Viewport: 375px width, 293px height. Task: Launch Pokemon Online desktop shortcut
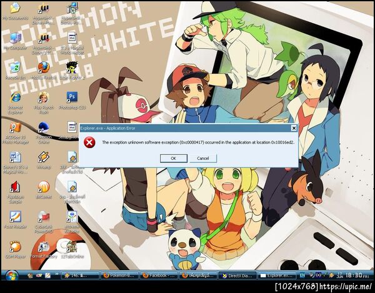click(44, 133)
